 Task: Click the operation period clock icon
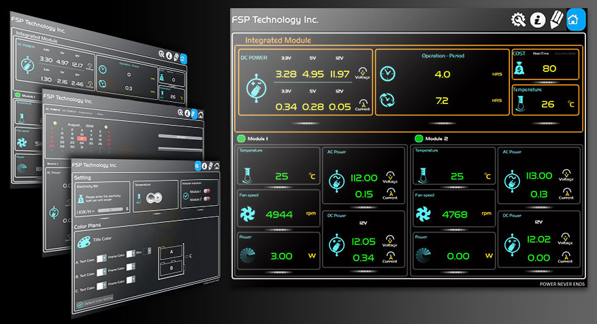pyautogui.click(x=387, y=73)
